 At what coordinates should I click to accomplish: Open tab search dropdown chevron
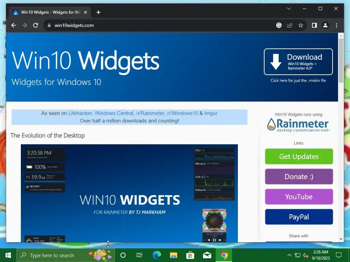point(288,9)
